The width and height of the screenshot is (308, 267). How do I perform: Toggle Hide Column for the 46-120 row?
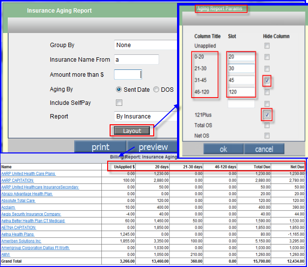tap(267, 92)
